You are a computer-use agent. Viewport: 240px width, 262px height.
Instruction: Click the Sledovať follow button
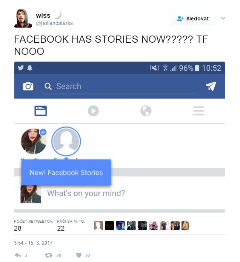[192, 19]
